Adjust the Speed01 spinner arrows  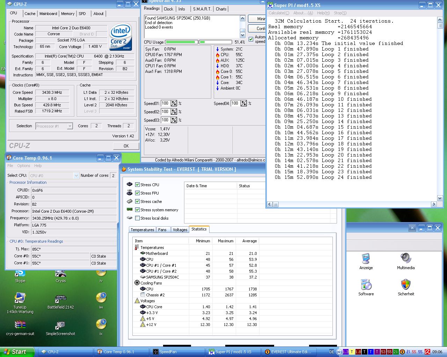pos(174,103)
